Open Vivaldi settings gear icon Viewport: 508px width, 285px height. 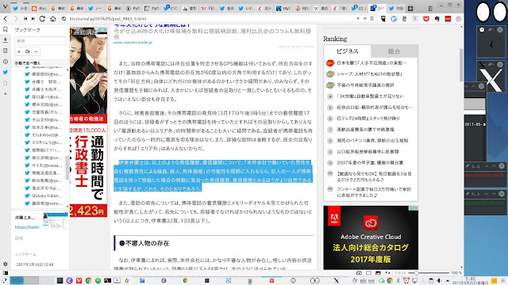pos(6,264)
